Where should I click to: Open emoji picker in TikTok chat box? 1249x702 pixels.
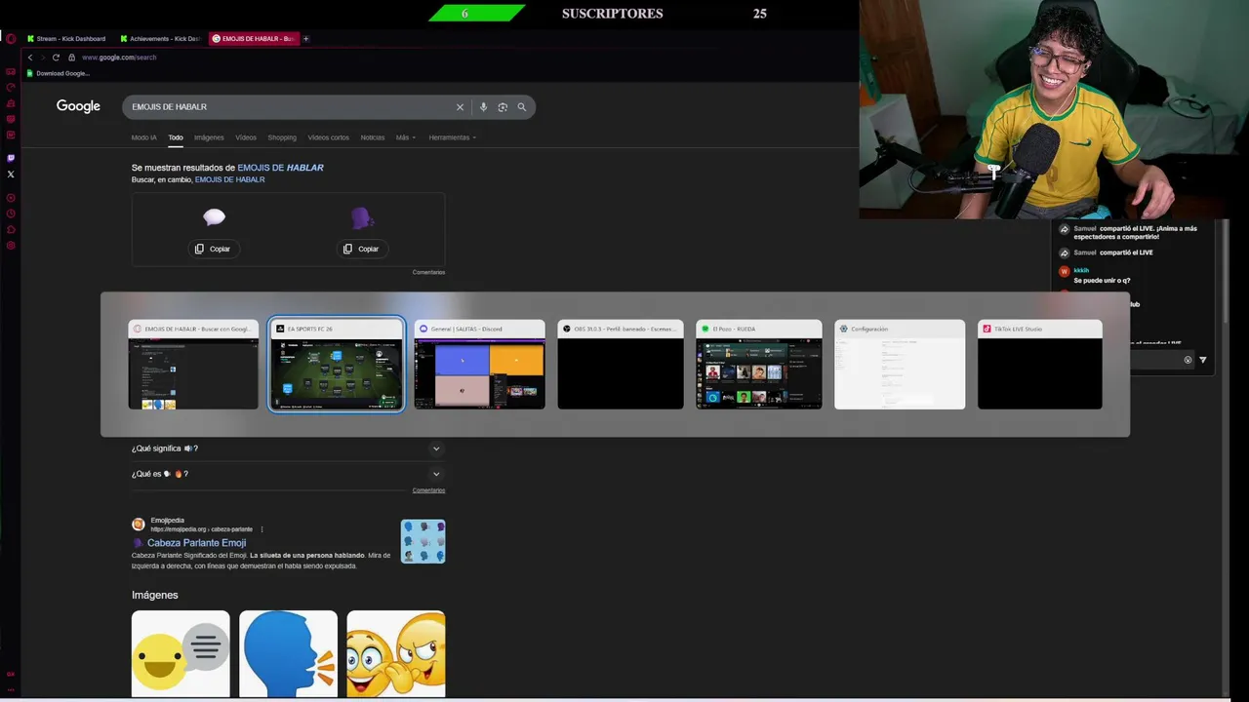pyautogui.click(x=1188, y=360)
